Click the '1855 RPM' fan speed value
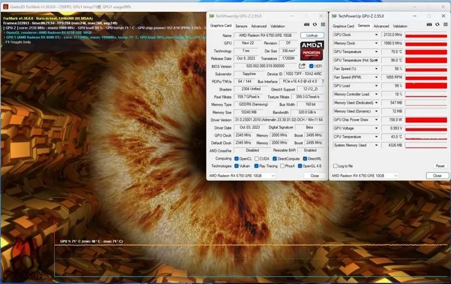The height and width of the screenshot is (284, 451). coord(392,77)
